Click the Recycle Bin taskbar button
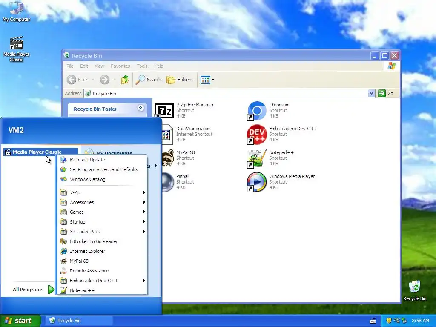436x327 pixels. tap(79, 321)
